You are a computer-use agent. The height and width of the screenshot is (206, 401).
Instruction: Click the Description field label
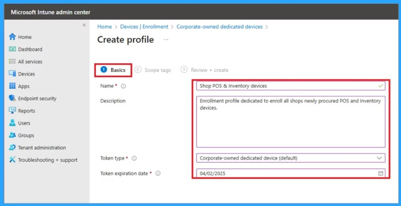113,101
